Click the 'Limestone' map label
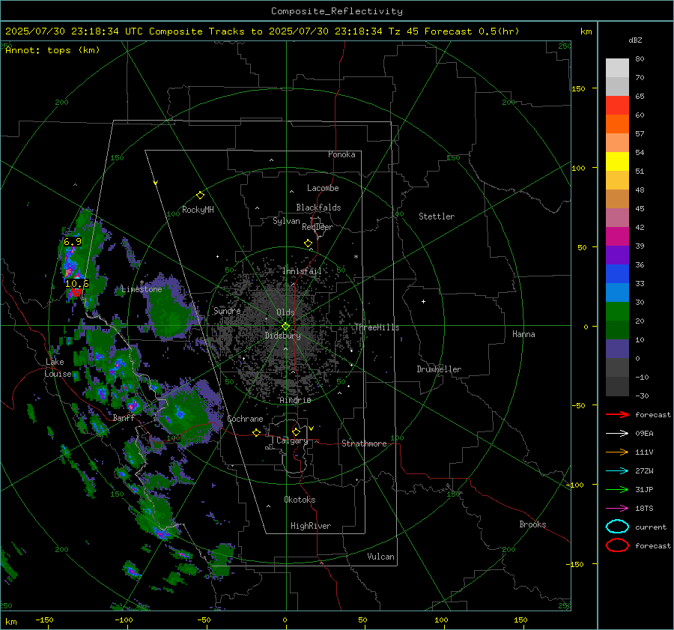 point(142,289)
